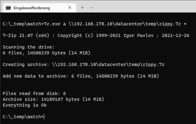Image resolution: width=196 pixels, height=124 pixels.
Task: Click the "Files read from disk: 6" line
Action: [x=34, y=93]
